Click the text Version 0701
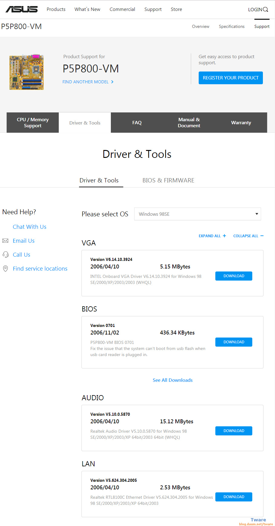The height and width of the screenshot is (526, 275). 103,325
